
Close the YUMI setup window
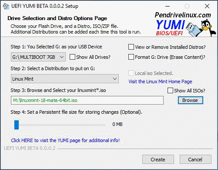207,6
